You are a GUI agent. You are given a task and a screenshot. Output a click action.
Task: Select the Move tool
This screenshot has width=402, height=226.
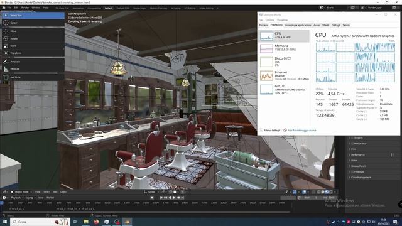pos(33,31)
